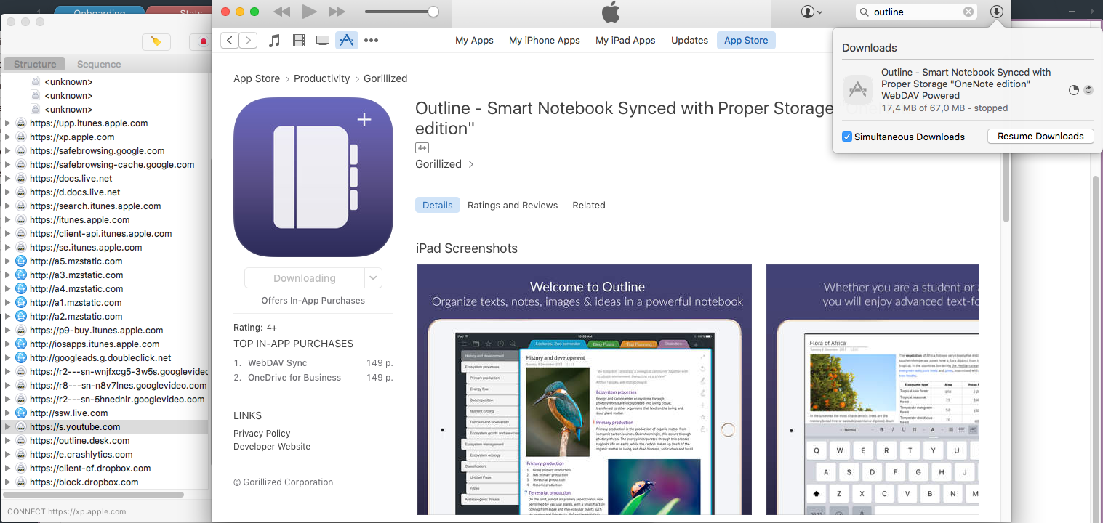
Task: Select the Apps library icon
Action: tap(347, 41)
